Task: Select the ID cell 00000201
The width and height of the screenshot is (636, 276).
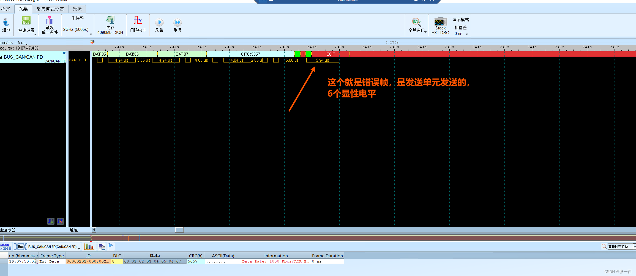Action: click(88, 261)
